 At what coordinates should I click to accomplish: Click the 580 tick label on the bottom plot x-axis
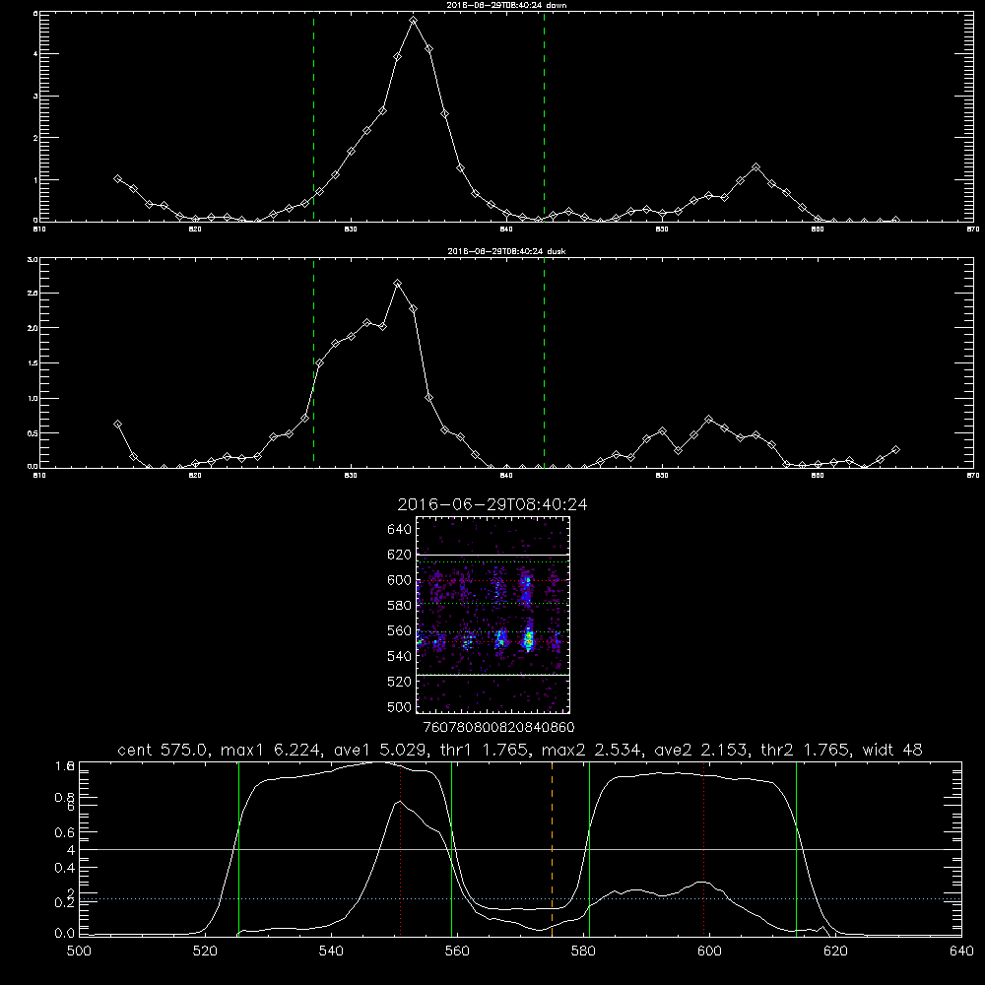[x=583, y=952]
